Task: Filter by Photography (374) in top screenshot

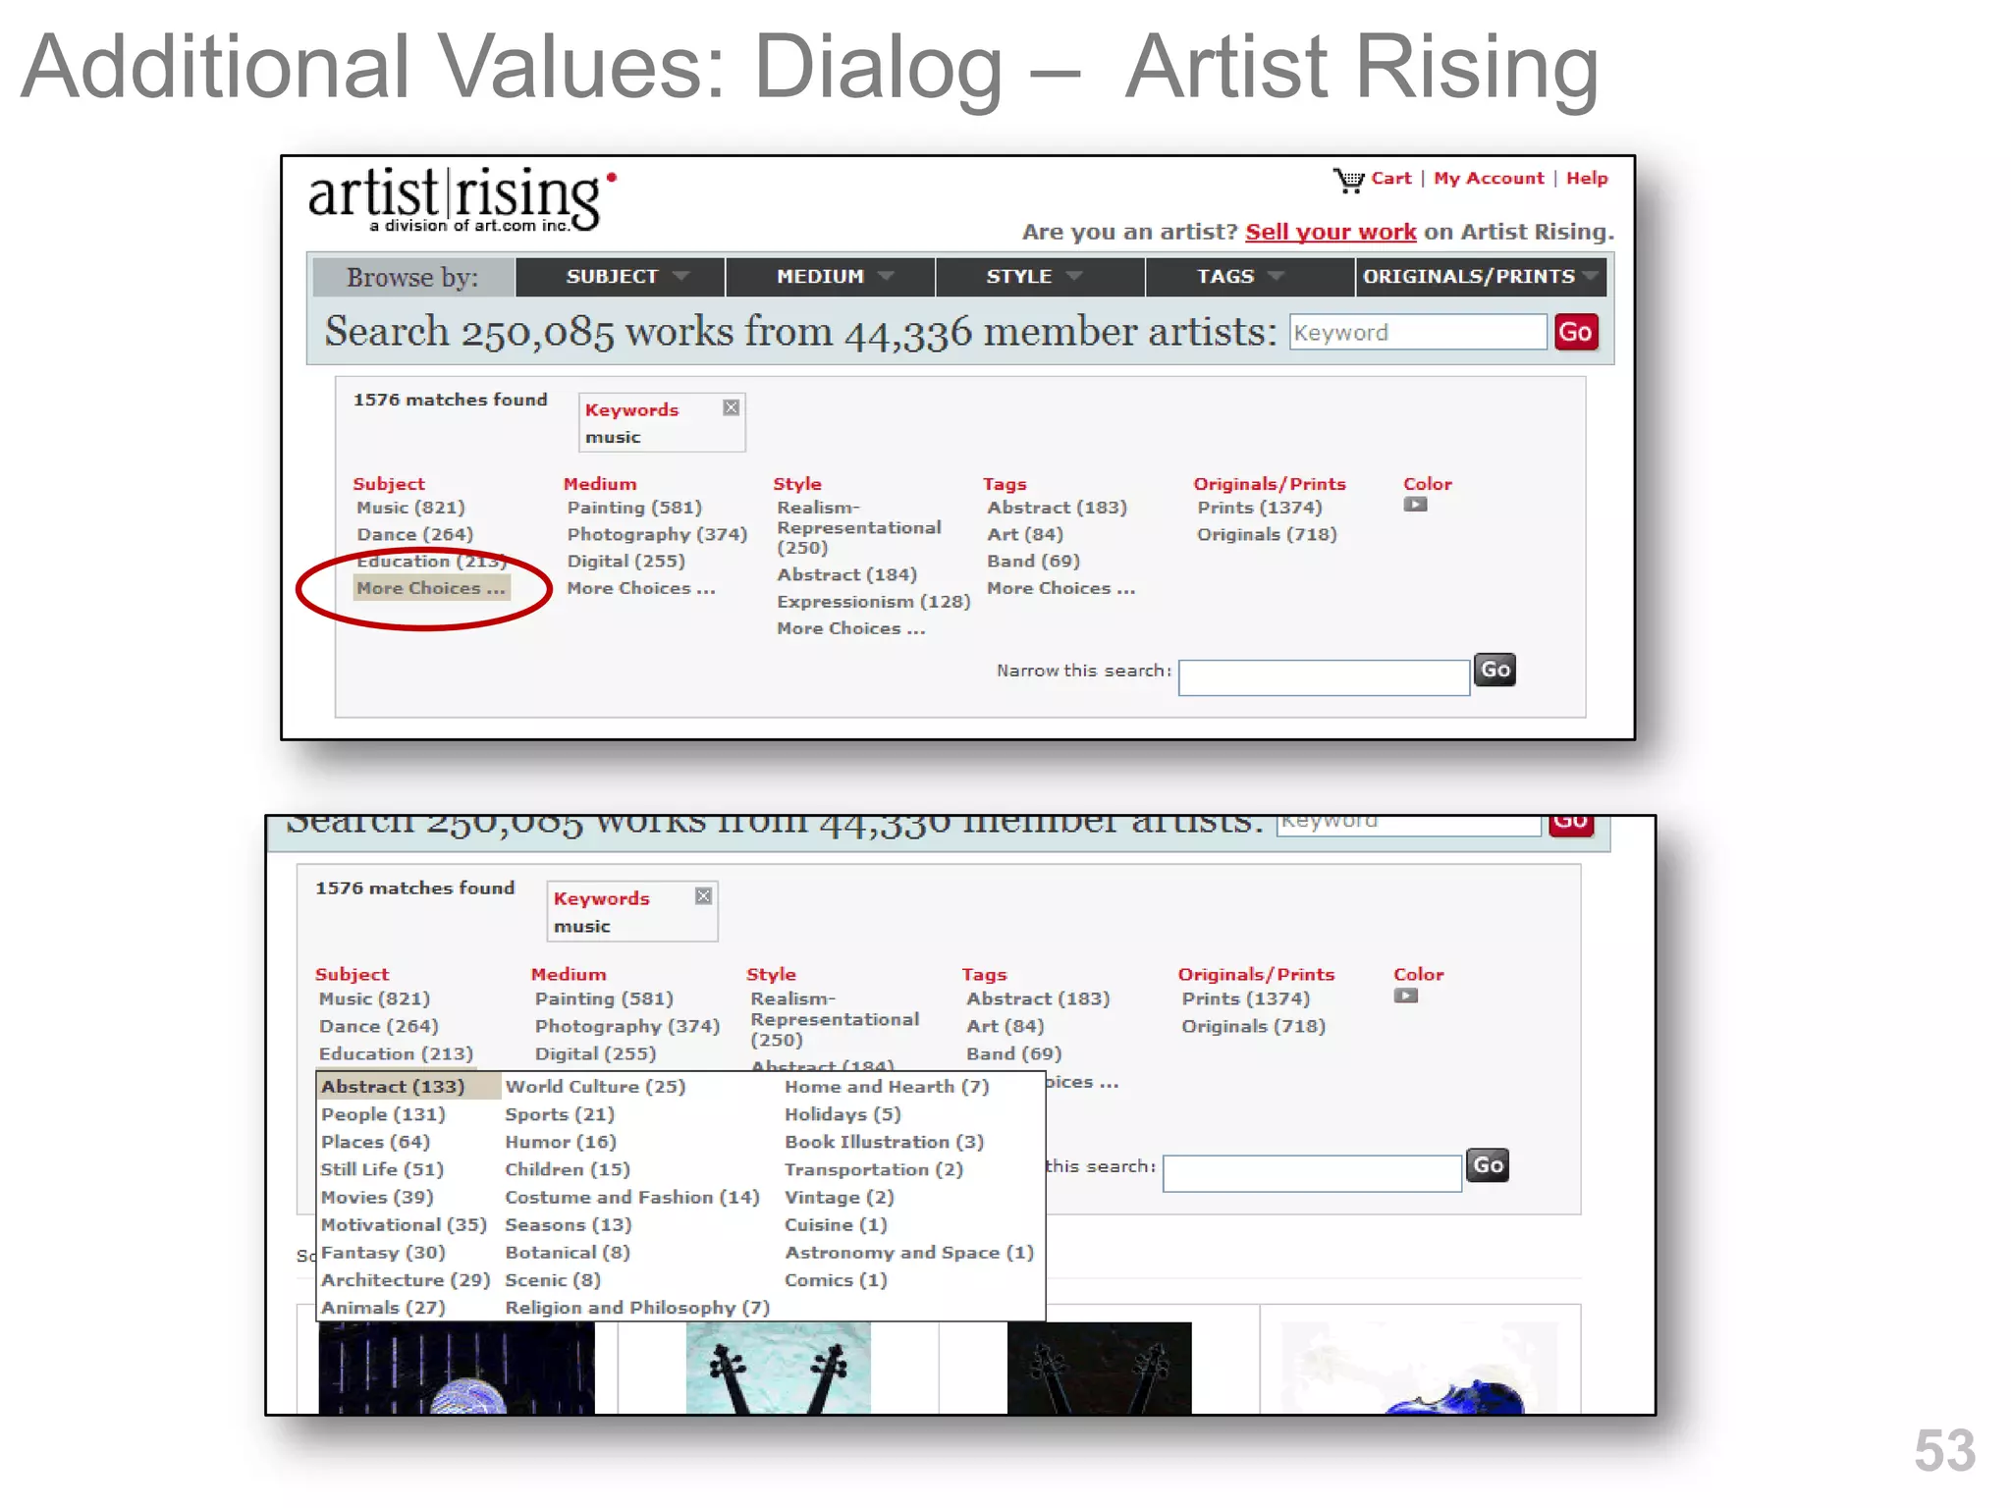Action: click(657, 534)
